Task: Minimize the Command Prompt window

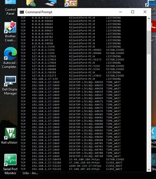Action: (120, 12)
